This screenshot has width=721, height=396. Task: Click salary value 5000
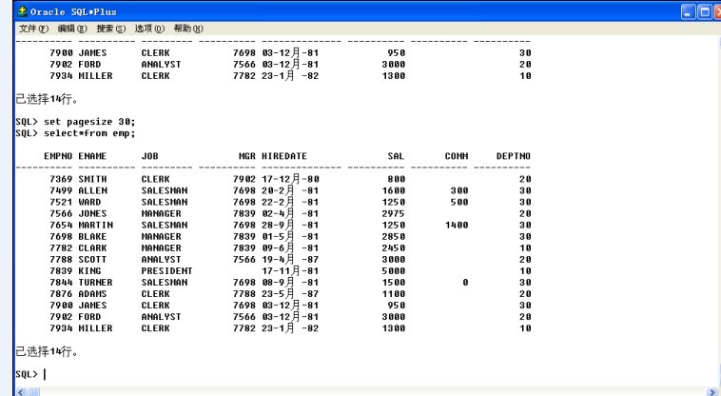(394, 271)
